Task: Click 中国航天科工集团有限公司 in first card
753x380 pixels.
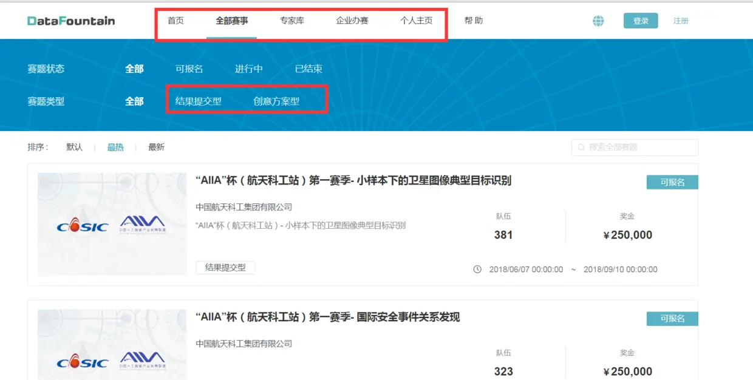Action: pos(244,207)
